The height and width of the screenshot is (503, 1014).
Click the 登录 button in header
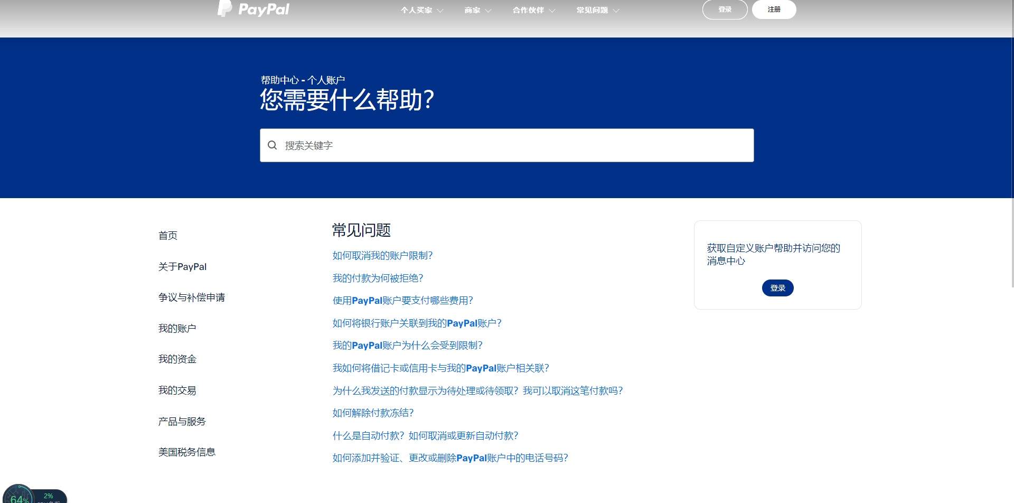tap(725, 10)
